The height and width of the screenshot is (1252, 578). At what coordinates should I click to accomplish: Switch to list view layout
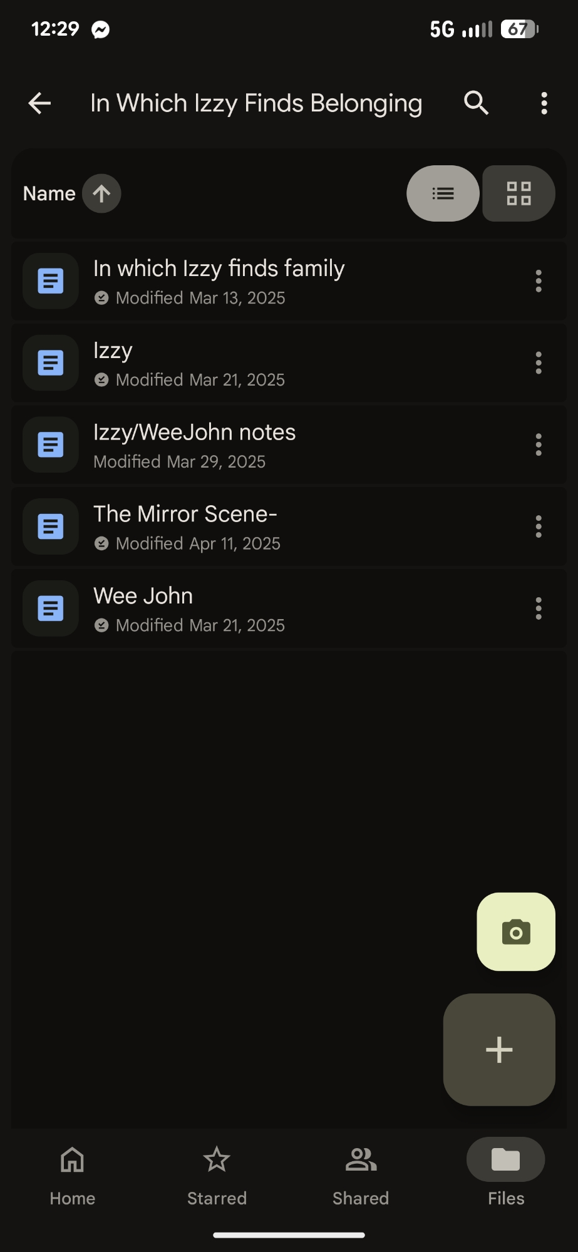click(443, 193)
